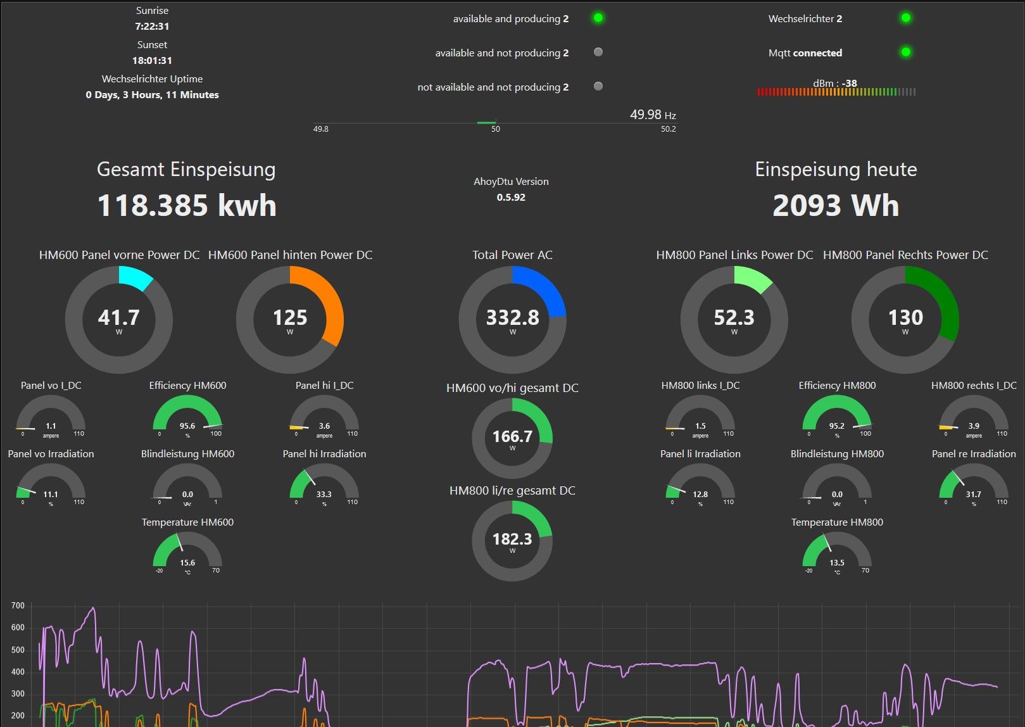Click the Blindleistung HM600 gauge
The height and width of the screenshot is (727, 1025).
point(187,485)
